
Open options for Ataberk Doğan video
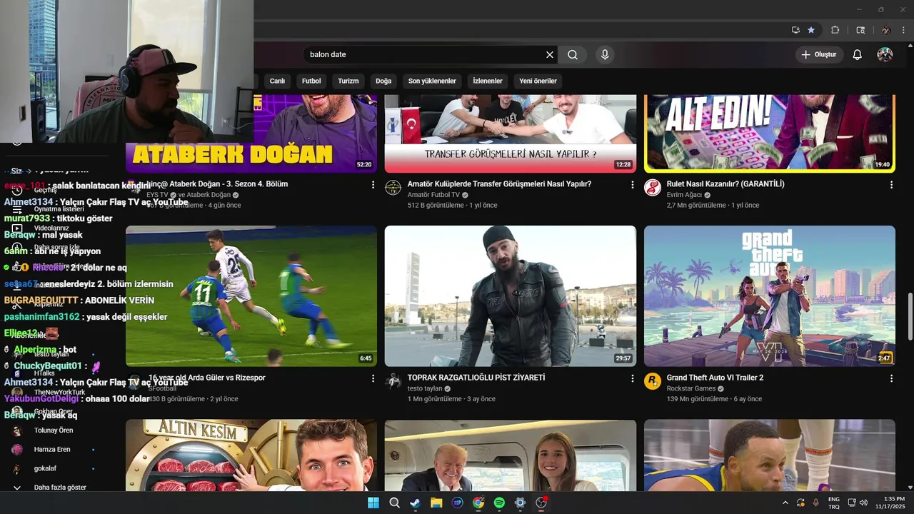373,184
